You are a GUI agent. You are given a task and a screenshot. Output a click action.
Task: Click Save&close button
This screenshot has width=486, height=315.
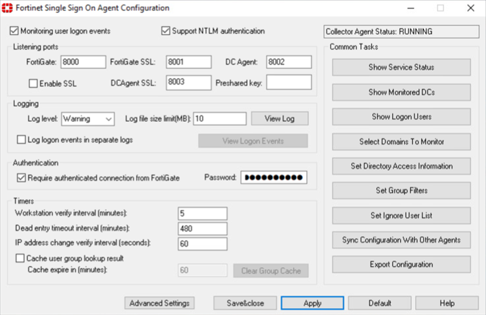pyautogui.click(x=245, y=303)
